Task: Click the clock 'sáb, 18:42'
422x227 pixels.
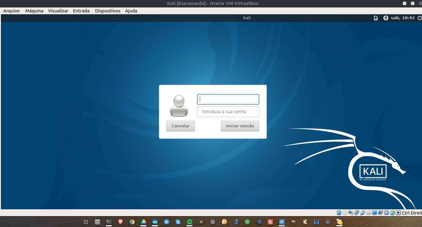Action: (403, 18)
